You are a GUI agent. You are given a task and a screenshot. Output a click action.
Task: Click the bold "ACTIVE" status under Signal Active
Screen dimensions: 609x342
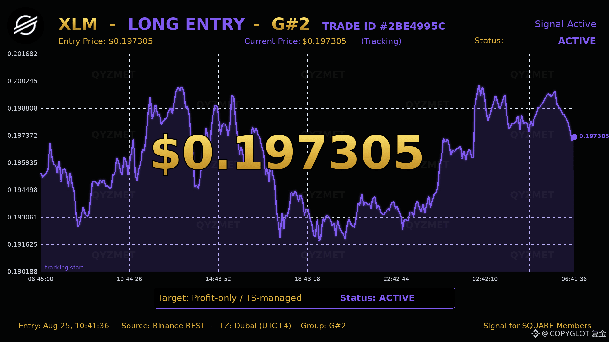click(577, 41)
